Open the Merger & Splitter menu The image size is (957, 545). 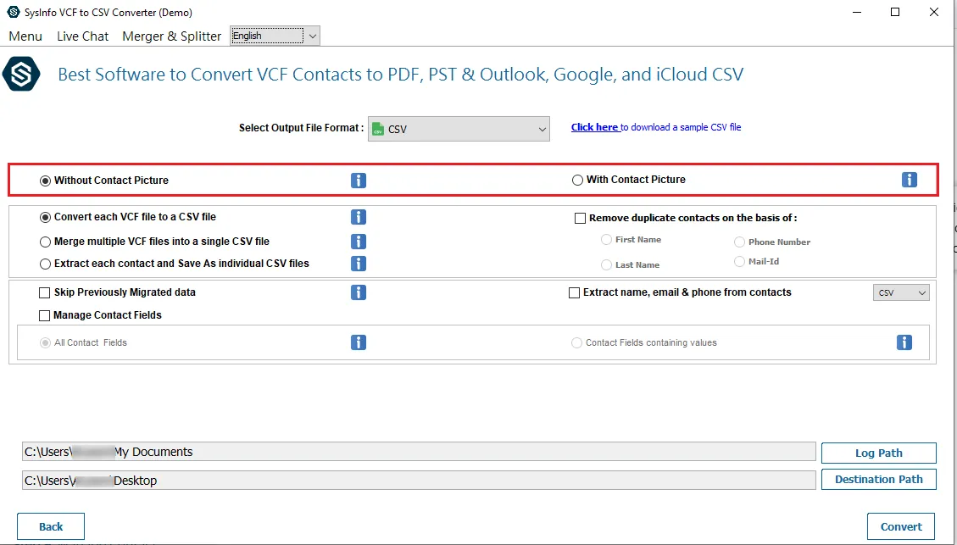pos(171,36)
